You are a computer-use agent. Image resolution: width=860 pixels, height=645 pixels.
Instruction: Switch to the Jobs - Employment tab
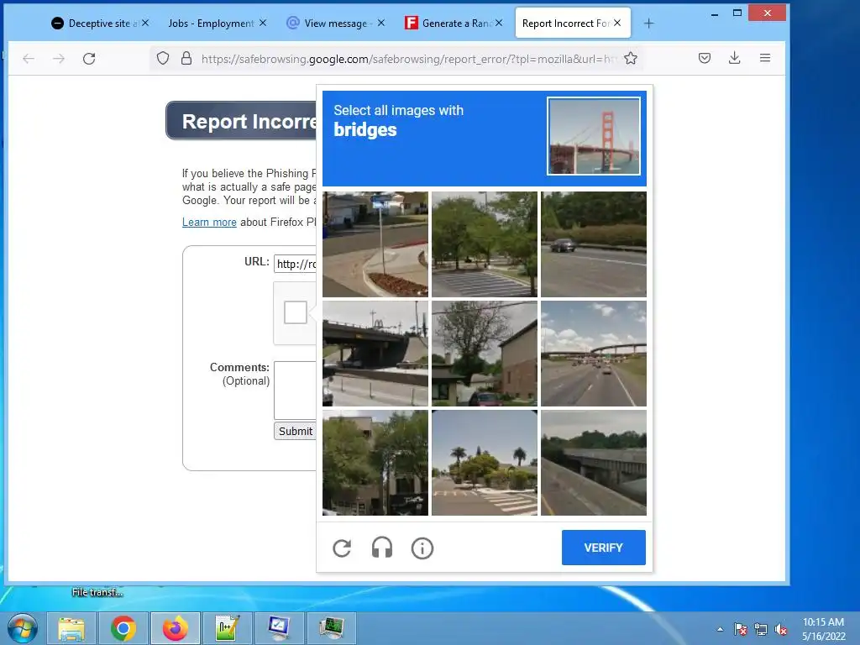click(211, 23)
